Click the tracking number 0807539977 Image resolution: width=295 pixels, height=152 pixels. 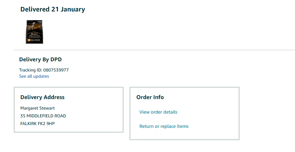tap(56, 70)
